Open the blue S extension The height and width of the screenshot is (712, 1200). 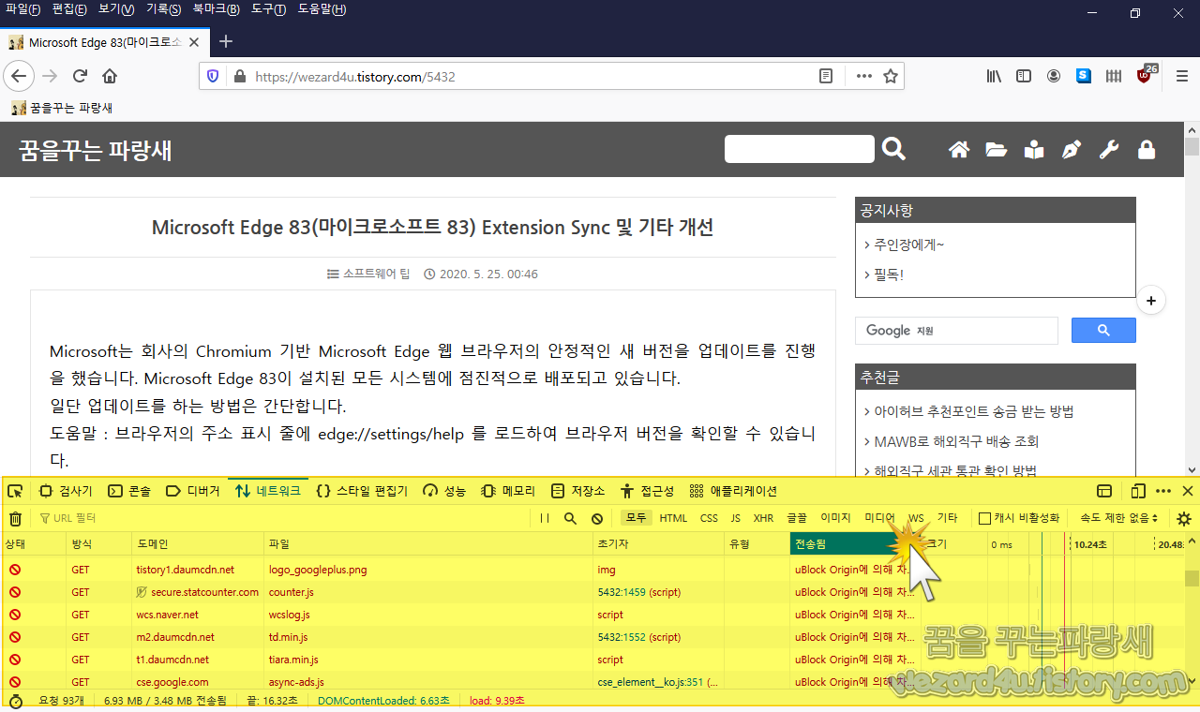point(1084,76)
